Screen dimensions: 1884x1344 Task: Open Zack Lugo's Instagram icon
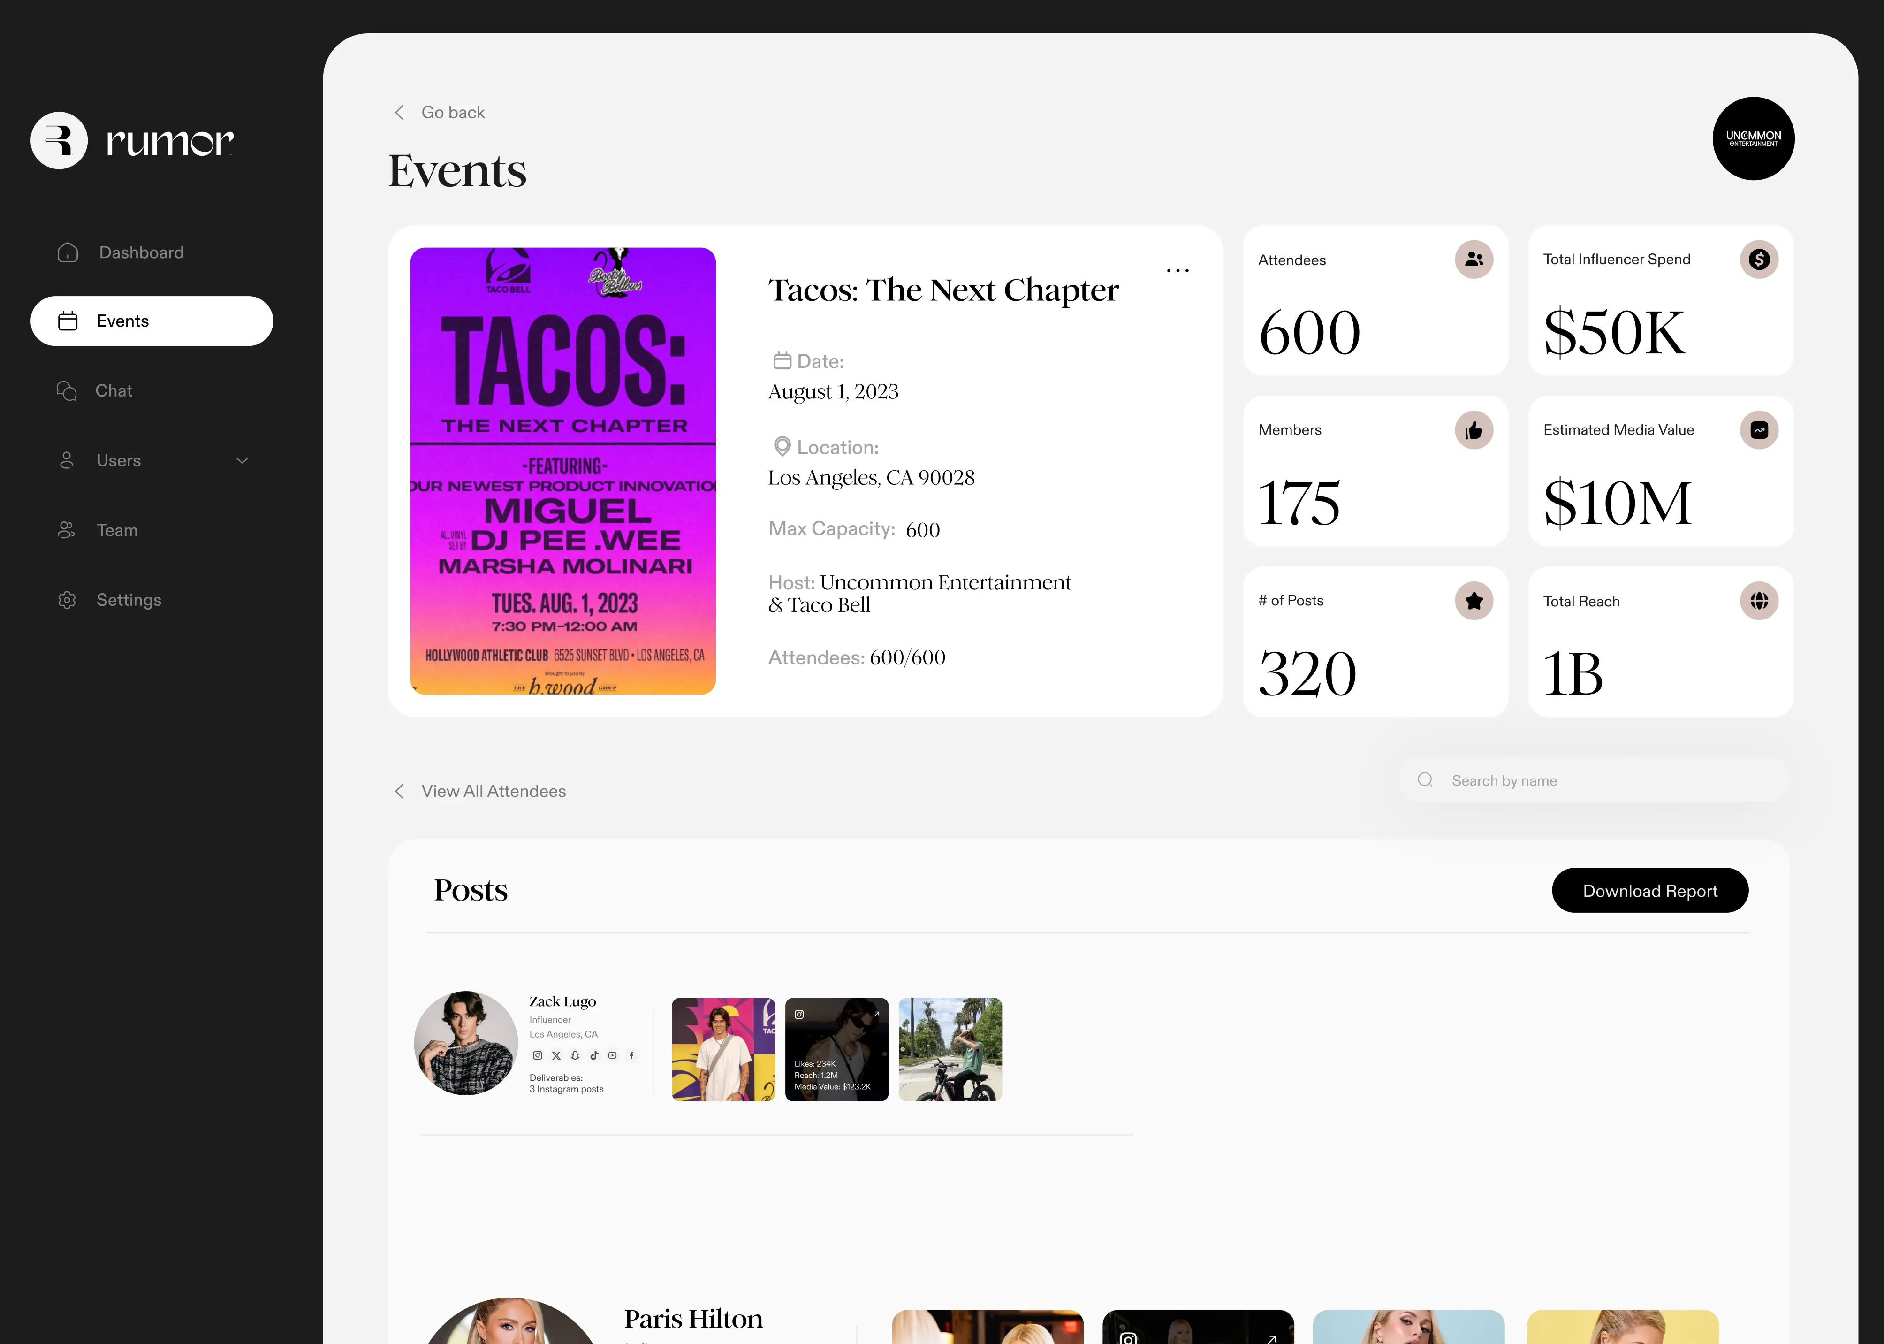tap(537, 1055)
